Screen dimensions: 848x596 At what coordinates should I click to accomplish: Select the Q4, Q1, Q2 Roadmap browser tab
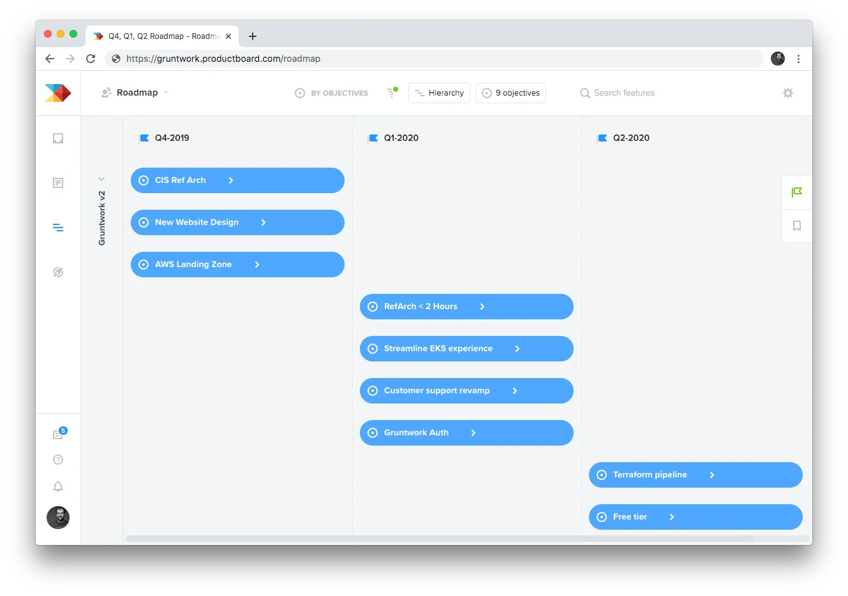click(x=162, y=36)
